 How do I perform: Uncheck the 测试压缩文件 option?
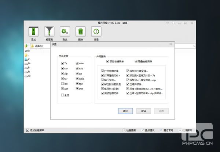pyautogui.click(x=103, y=93)
